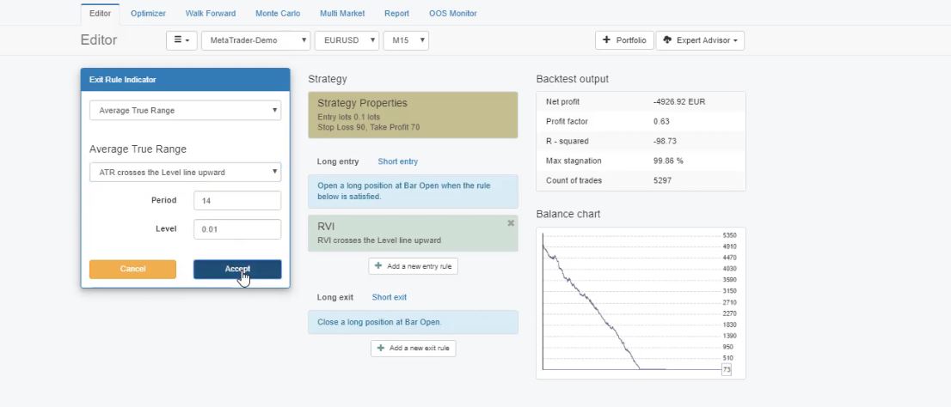Image resolution: width=951 pixels, height=407 pixels.
Task: Remove the RVI entry rule
Action: [511, 223]
